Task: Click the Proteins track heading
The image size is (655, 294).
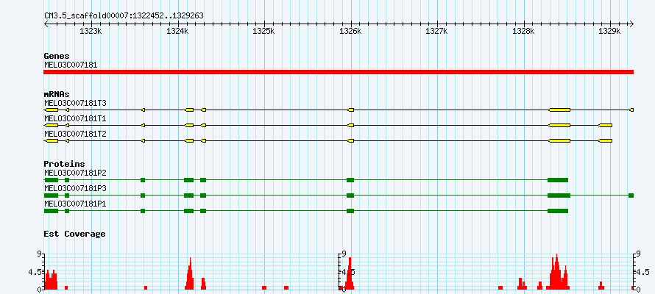Action: click(x=64, y=165)
